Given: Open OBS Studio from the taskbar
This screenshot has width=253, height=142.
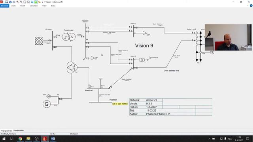Looking at the screenshot, I should point(36,138).
